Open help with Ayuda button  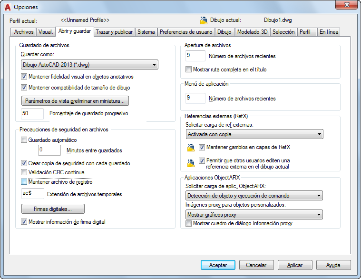click(333, 265)
